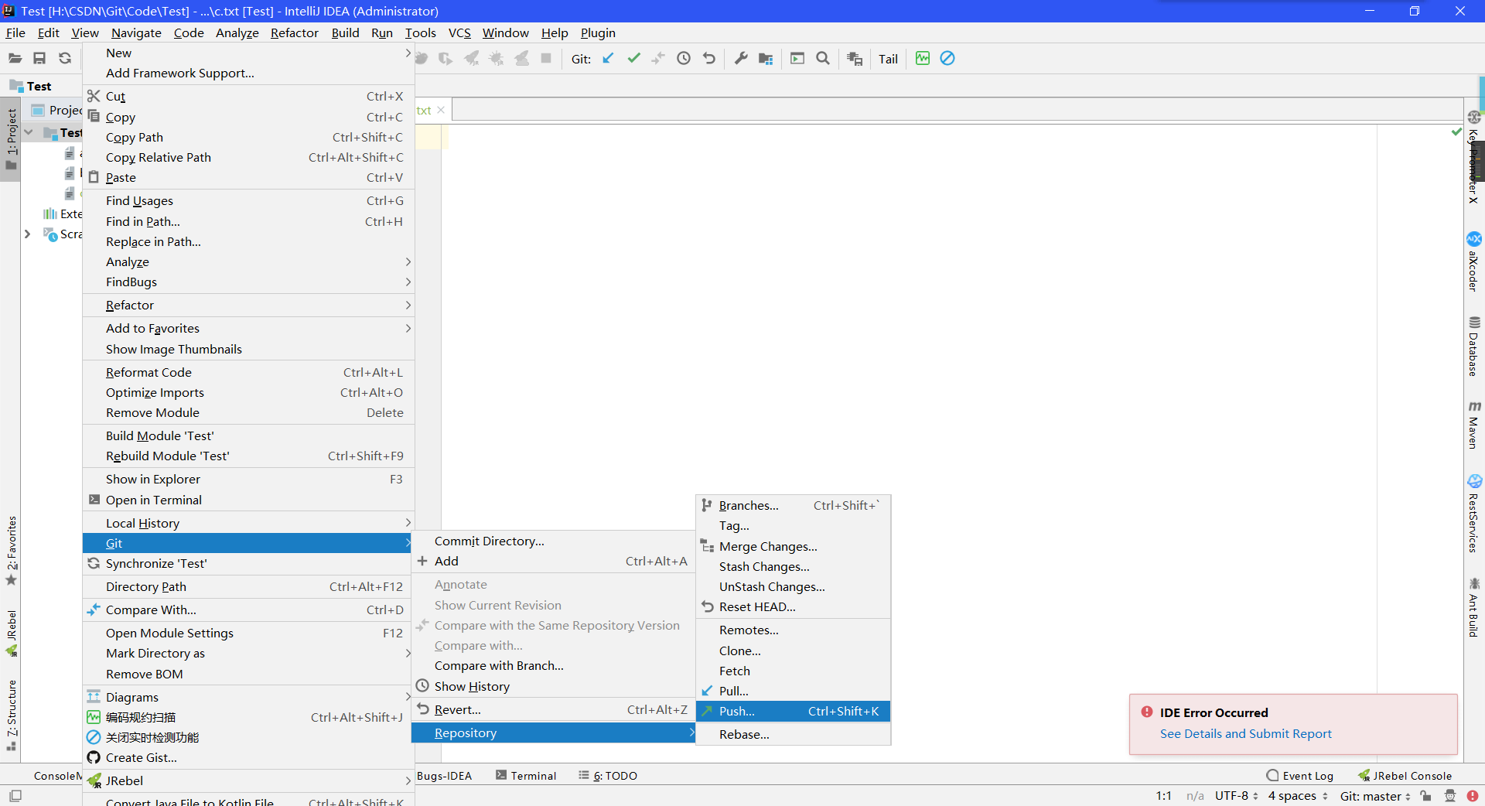Select Pull... in Repository submenu
The height and width of the screenshot is (806, 1485).
click(x=793, y=691)
